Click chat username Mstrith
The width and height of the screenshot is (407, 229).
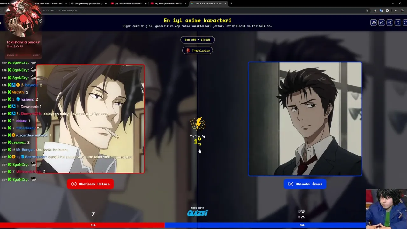pyautogui.click(x=18, y=92)
